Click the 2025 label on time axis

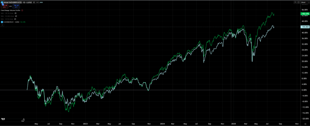point(234,124)
